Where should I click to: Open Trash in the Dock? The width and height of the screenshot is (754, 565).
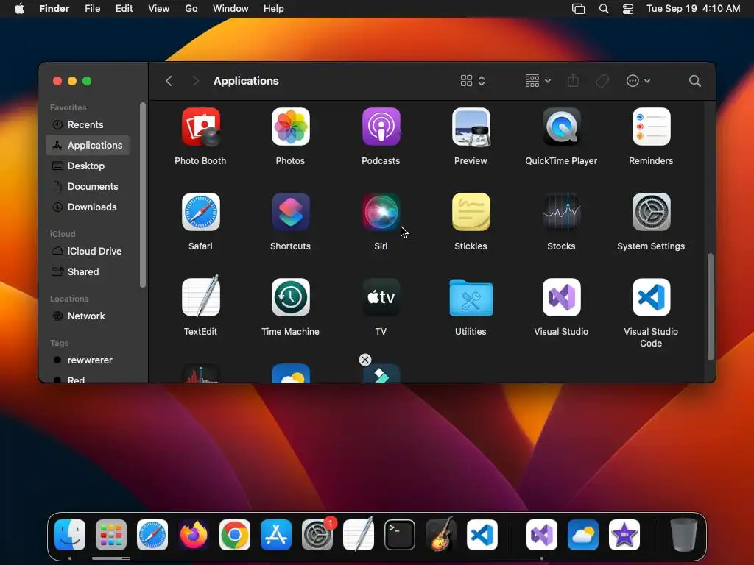click(x=684, y=535)
